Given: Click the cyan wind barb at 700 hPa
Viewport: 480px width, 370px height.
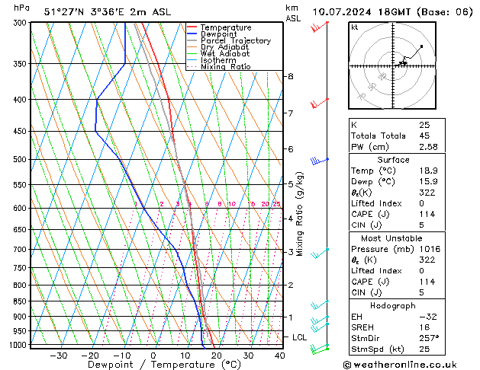Looking at the screenshot, I should [320, 253].
